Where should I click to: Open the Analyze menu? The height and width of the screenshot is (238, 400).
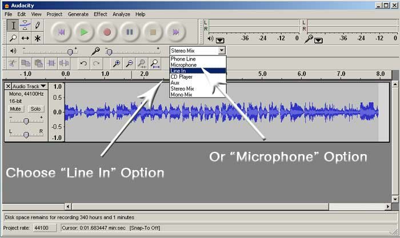pyautogui.click(x=121, y=14)
